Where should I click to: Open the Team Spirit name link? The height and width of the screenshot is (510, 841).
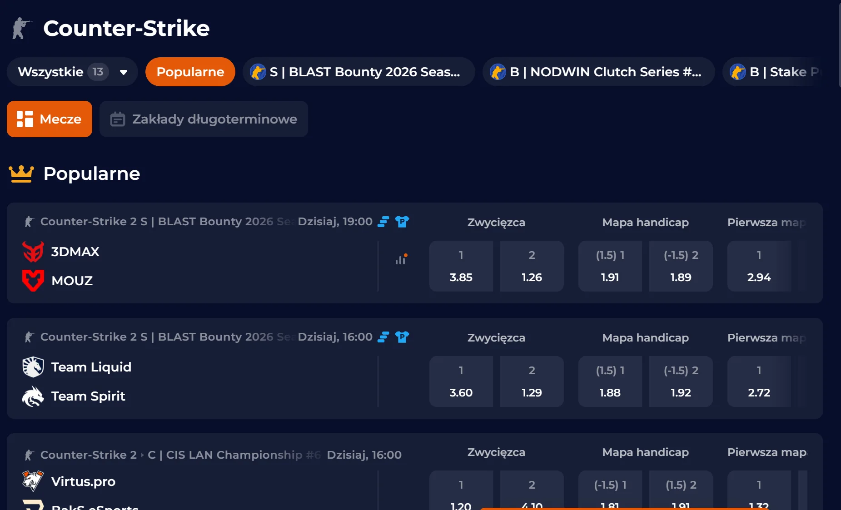click(88, 396)
